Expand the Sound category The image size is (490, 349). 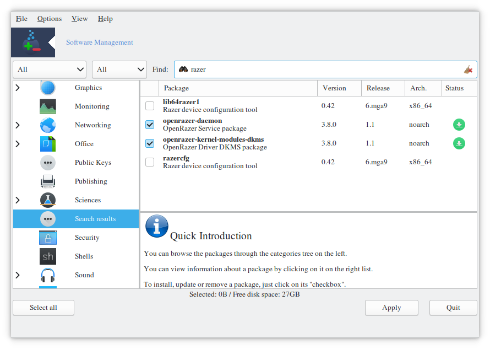(x=18, y=275)
